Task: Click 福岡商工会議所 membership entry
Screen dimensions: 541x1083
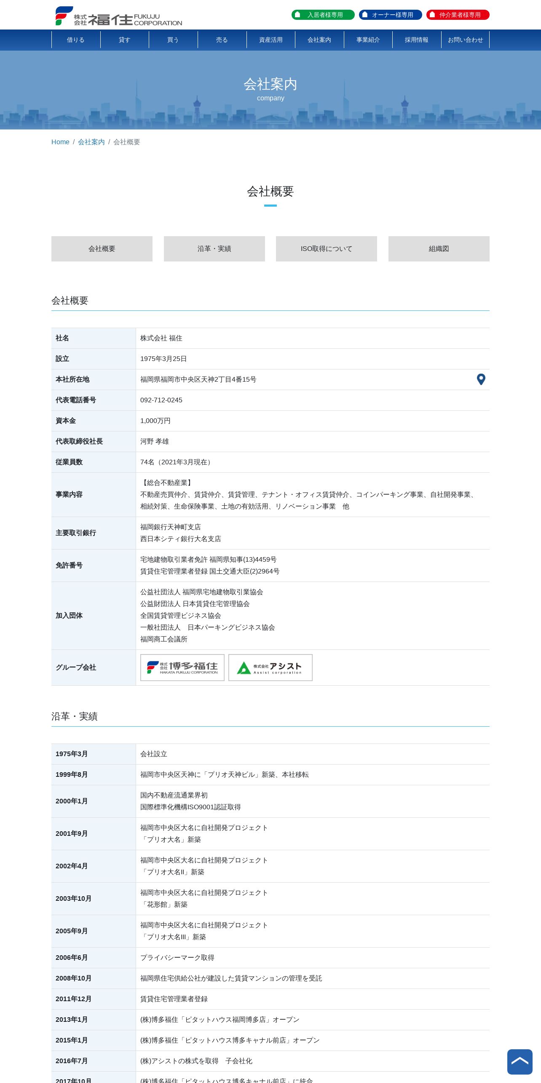Action: (164, 639)
